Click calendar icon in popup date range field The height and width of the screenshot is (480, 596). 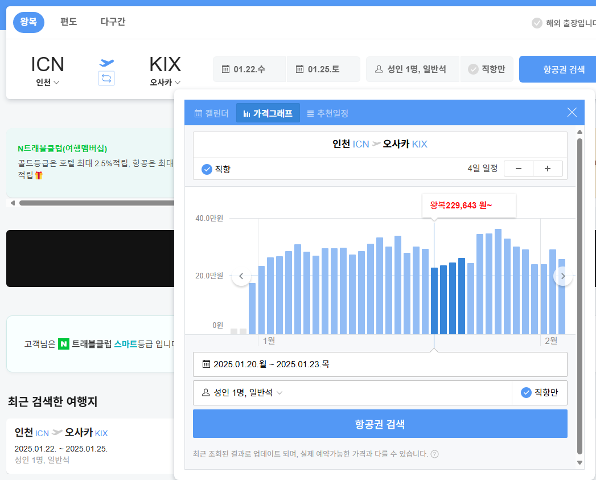pos(206,364)
